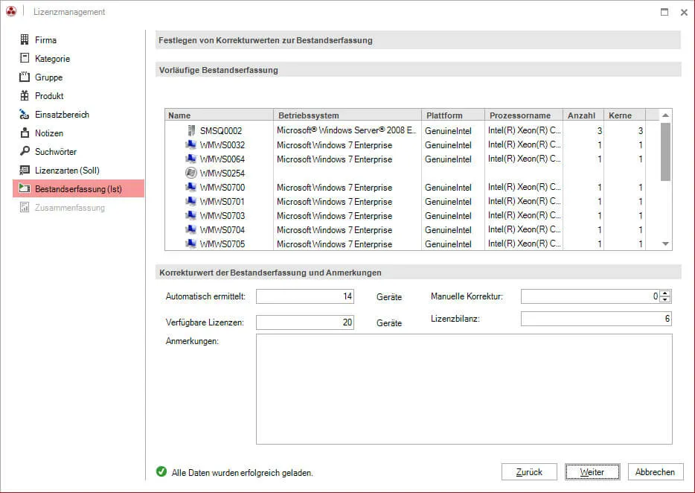Click the computer icon beside WMWS0032

click(x=190, y=144)
